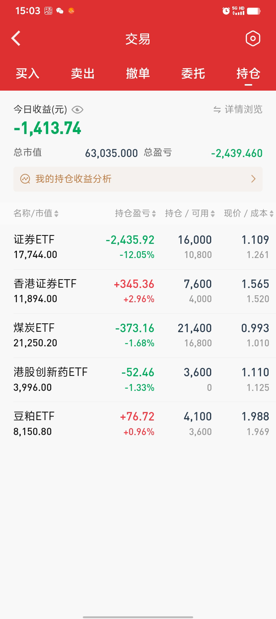Open the 委托 tab

[x=193, y=73]
